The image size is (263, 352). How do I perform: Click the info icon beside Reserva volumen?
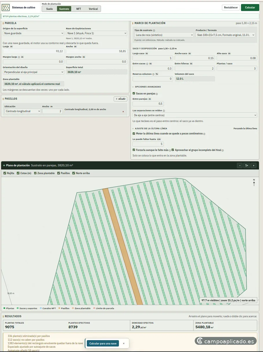pos(153,74)
